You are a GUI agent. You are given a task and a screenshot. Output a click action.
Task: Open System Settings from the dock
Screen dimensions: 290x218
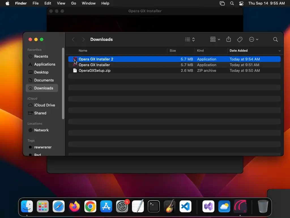pos(122,206)
